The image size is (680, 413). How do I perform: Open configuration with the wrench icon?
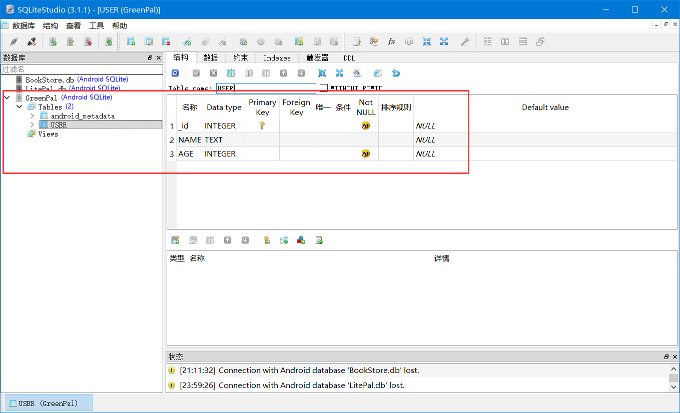tap(465, 41)
